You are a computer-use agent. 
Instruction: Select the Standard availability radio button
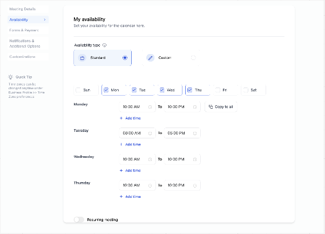click(x=125, y=58)
